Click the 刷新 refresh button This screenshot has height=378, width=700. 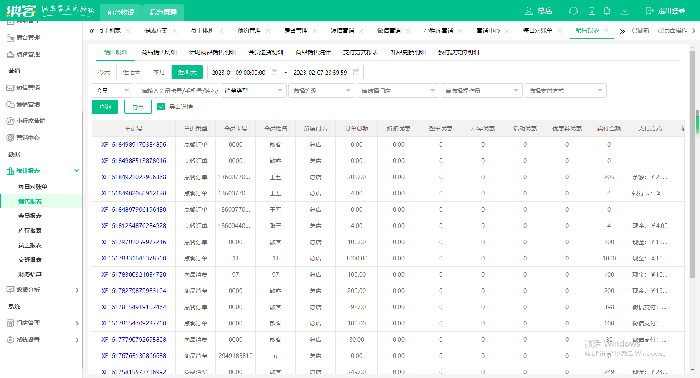[x=641, y=30]
